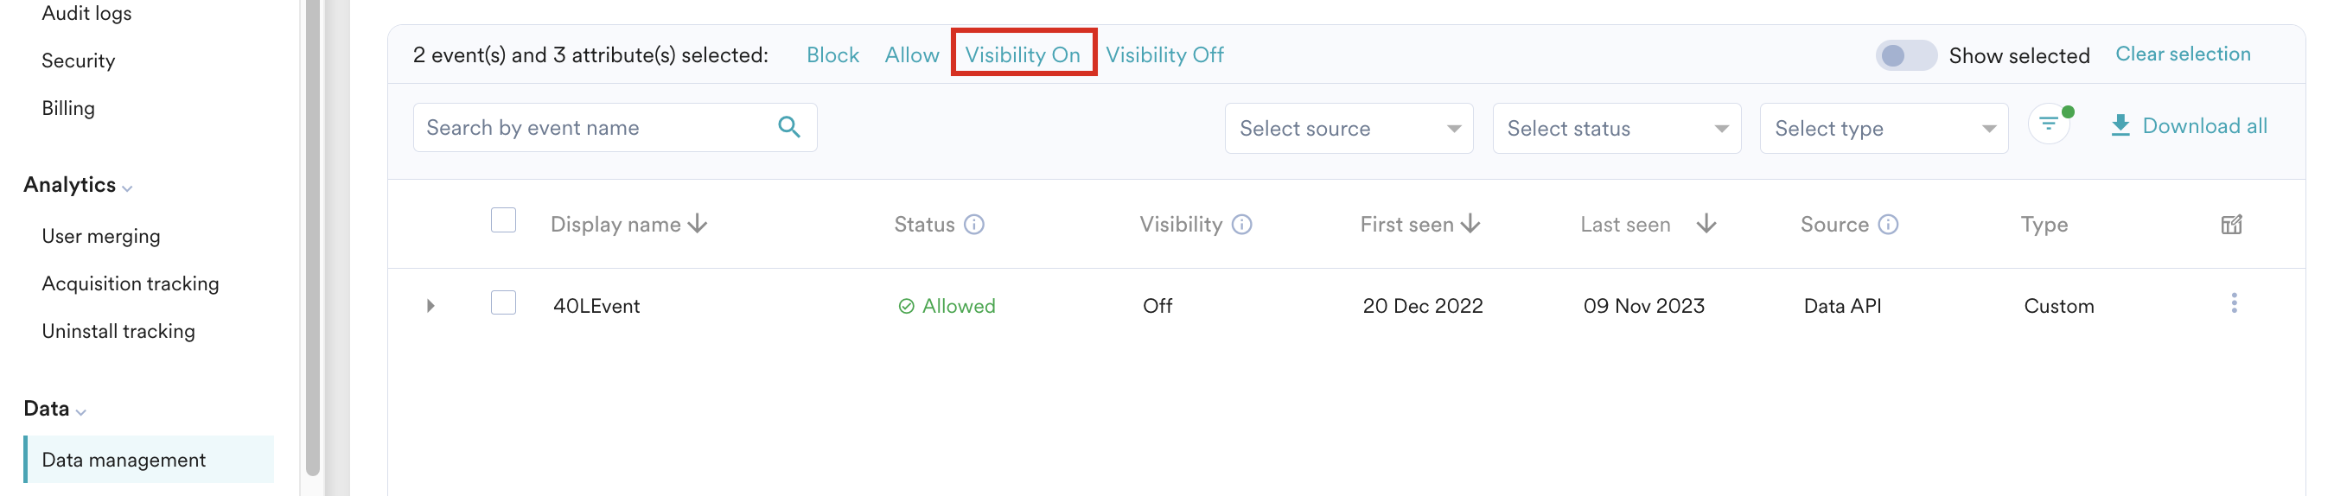This screenshot has width=2334, height=496.
Task: Expand the 40LEvent row details
Action: click(x=430, y=306)
